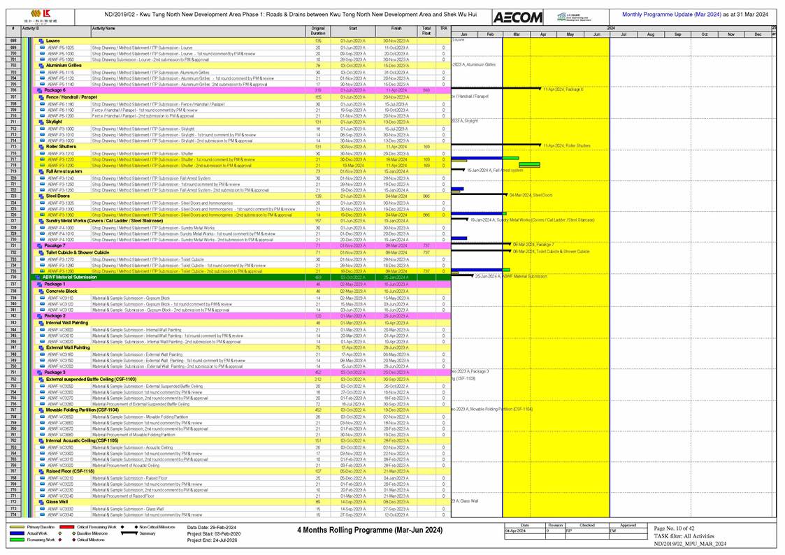Screen dimensions: 785x555
Task: Select the activity icon for ABWF-P3-1220
Action: (x=42, y=159)
